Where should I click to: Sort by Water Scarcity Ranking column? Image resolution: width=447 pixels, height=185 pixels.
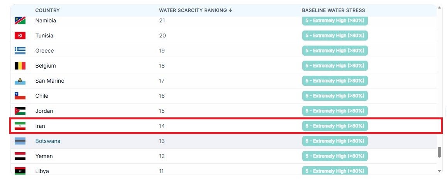pos(195,10)
